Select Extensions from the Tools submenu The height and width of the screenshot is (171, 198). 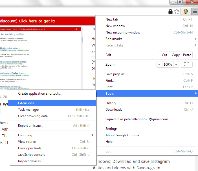26,103
